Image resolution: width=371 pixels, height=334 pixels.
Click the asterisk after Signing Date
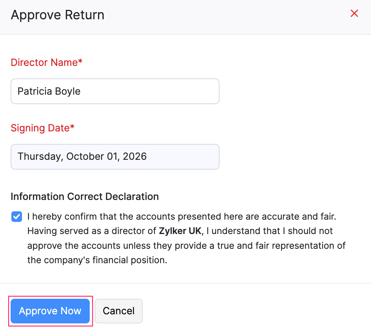coord(72,126)
